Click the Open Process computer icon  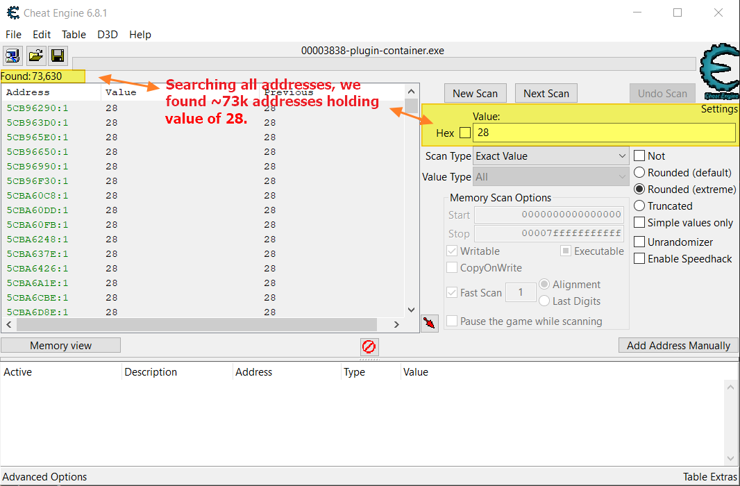[x=12, y=56]
